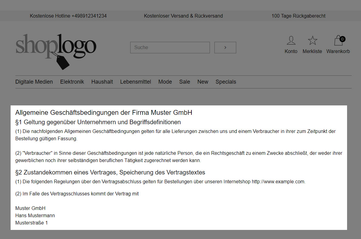Click the search arrow icon
The height and width of the screenshot is (239, 361).
(225, 47)
